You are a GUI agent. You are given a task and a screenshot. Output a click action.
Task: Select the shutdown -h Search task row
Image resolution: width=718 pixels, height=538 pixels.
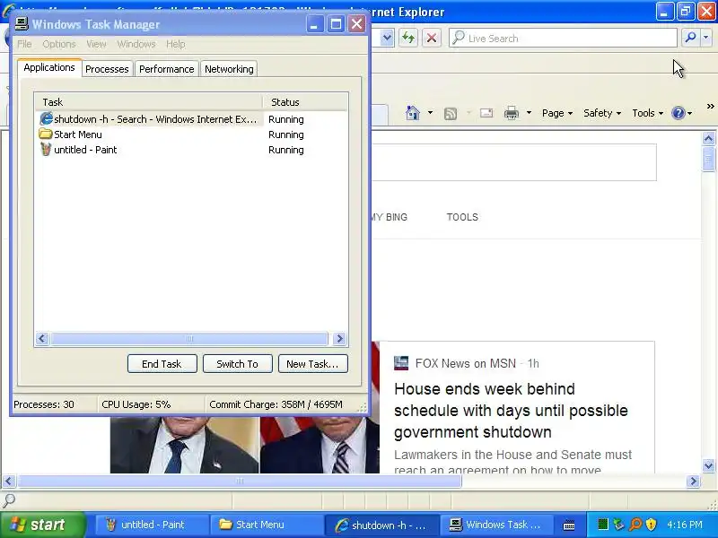pyautogui.click(x=191, y=119)
